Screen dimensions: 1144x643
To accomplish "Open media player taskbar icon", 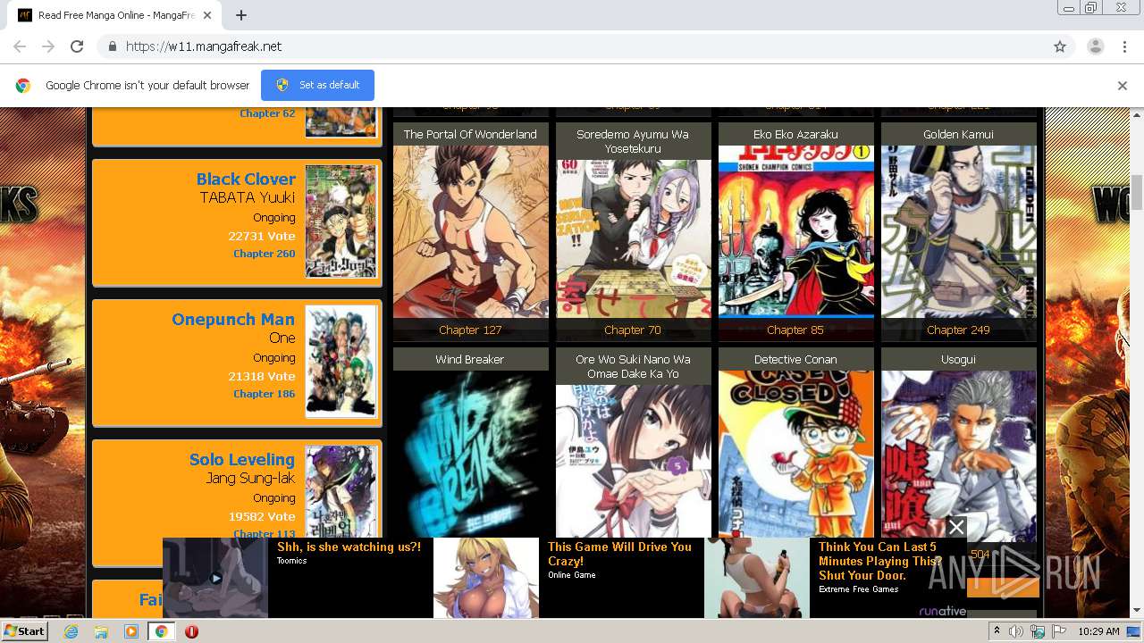I will click(x=131, y=631).
